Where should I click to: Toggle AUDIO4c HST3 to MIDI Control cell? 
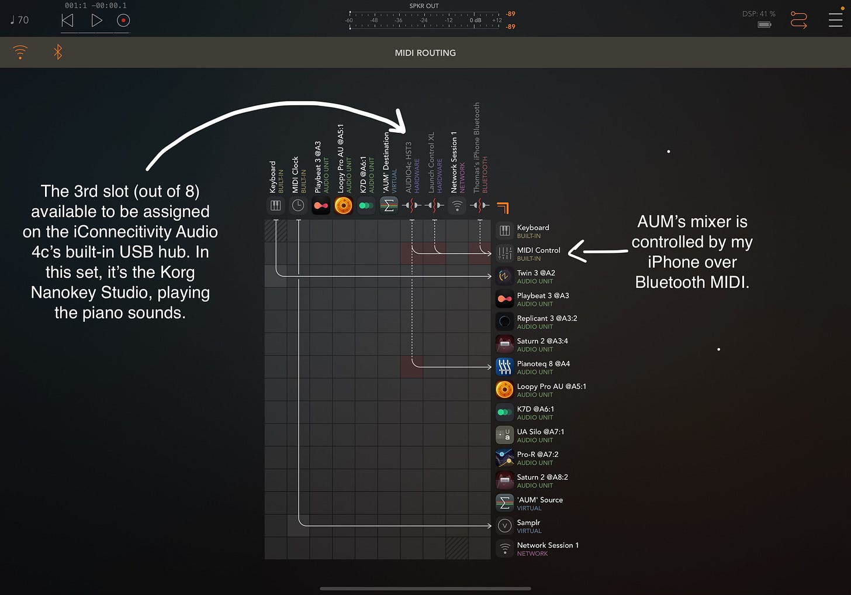click(x=411, y=253)
